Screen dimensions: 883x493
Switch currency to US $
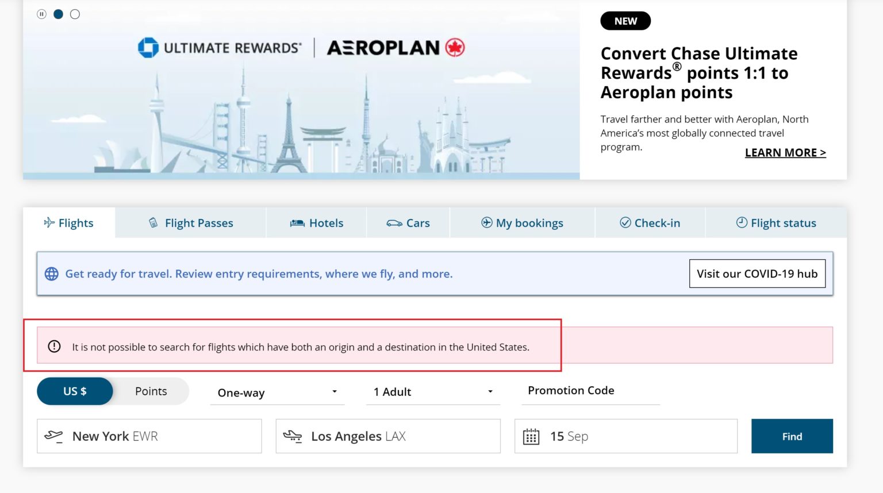(x=75, y=391)
